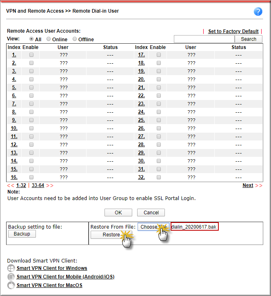
Task: Open user index 31 link
Action: pos(141,169)
